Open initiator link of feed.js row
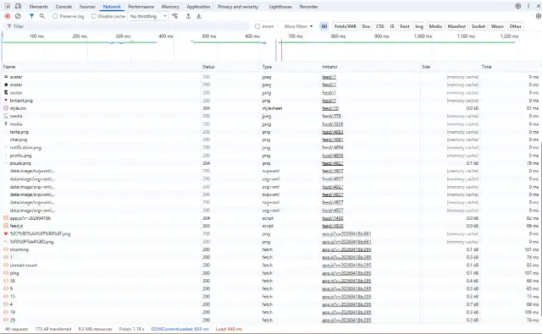The height and width of the screenshot is (334, 542). 332,226
